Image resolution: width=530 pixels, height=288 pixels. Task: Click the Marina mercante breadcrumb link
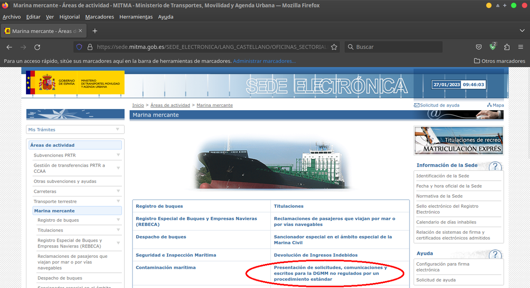coord(214,105)
